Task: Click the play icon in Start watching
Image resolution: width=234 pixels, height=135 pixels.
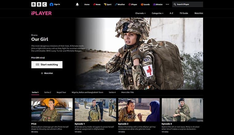Action: 37,64
